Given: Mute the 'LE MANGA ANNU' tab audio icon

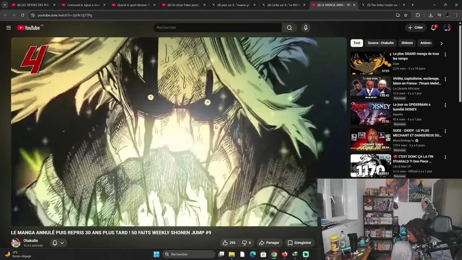Looking at the screenshot, I should 348,5.
